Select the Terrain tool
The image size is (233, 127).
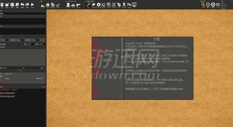point(43,5)
